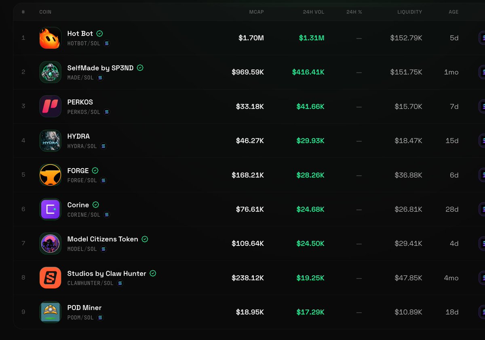485x340 pixels.
Task: Click the 1mo age value
Action: (451, 72)
